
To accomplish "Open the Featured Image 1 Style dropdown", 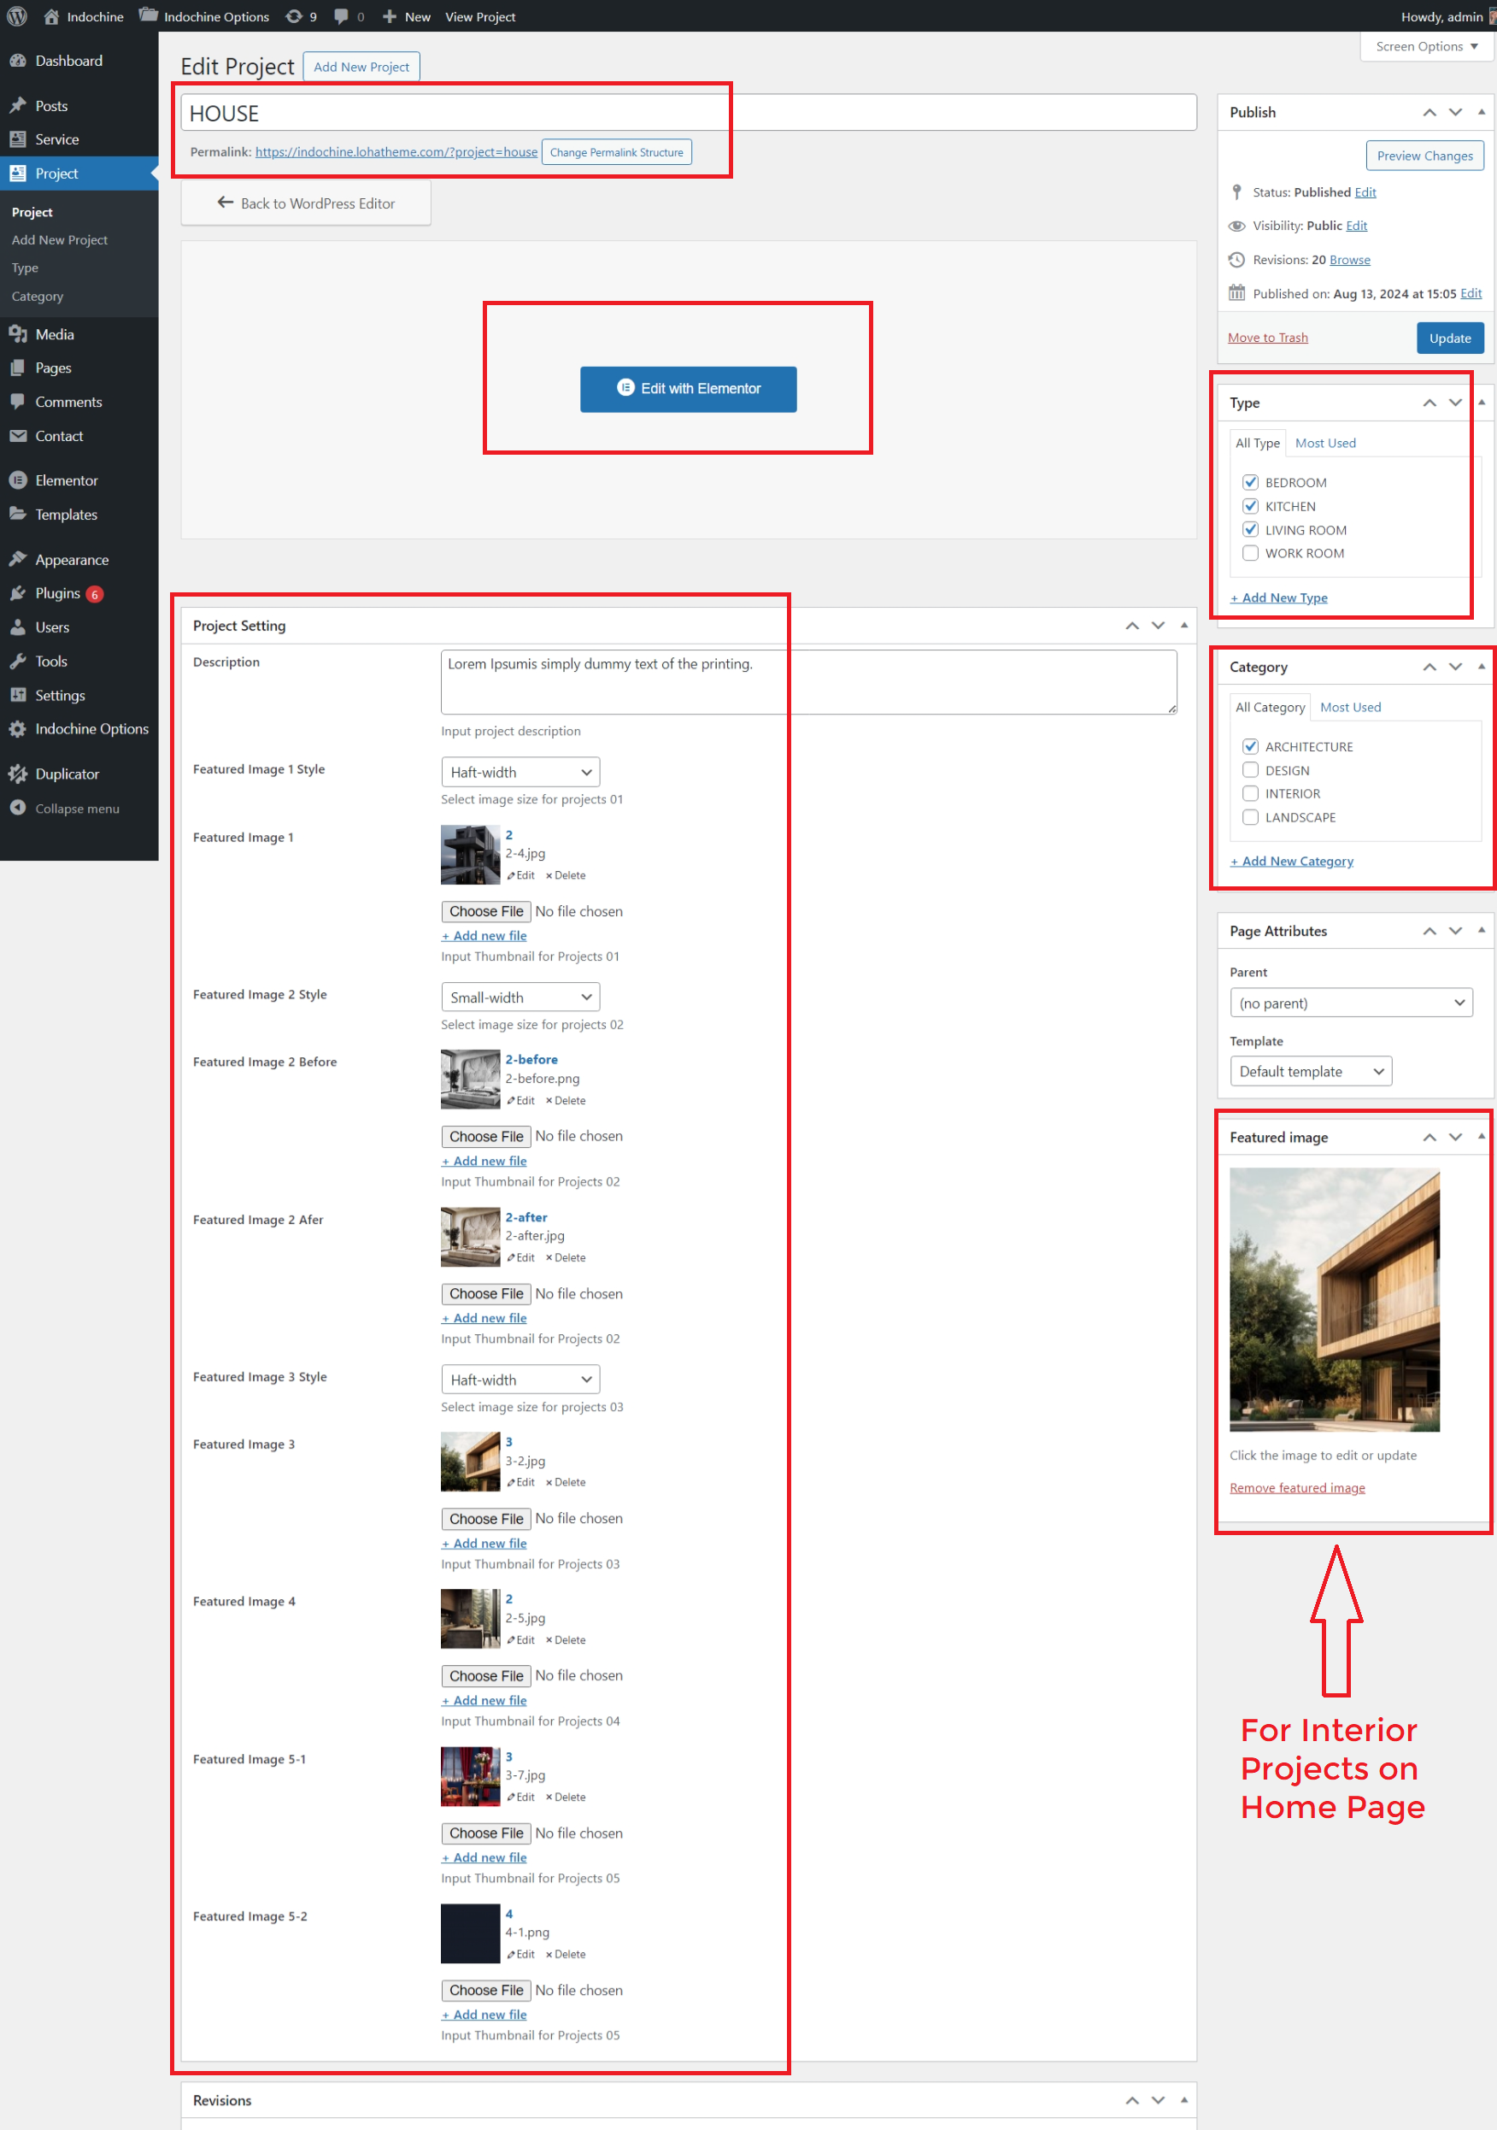I will [520, 772].
